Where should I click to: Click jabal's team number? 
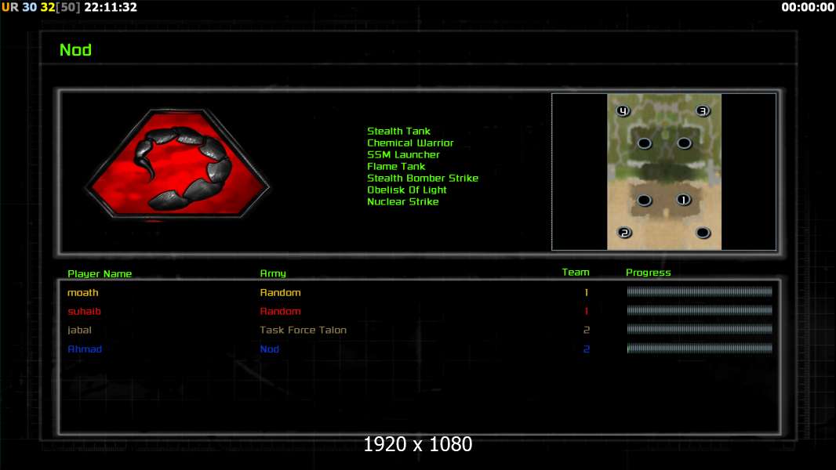point(586,330)
